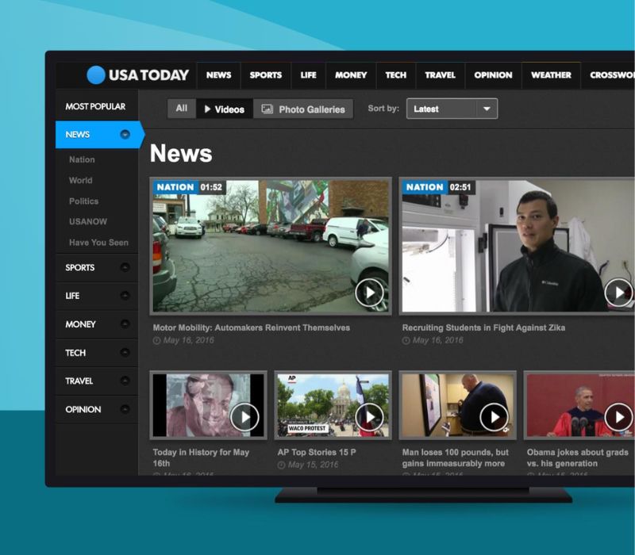Viewport: 635px width, 555px height.
Task: Open the Zika lab video thumbnail
Action: tap(518, 246)
